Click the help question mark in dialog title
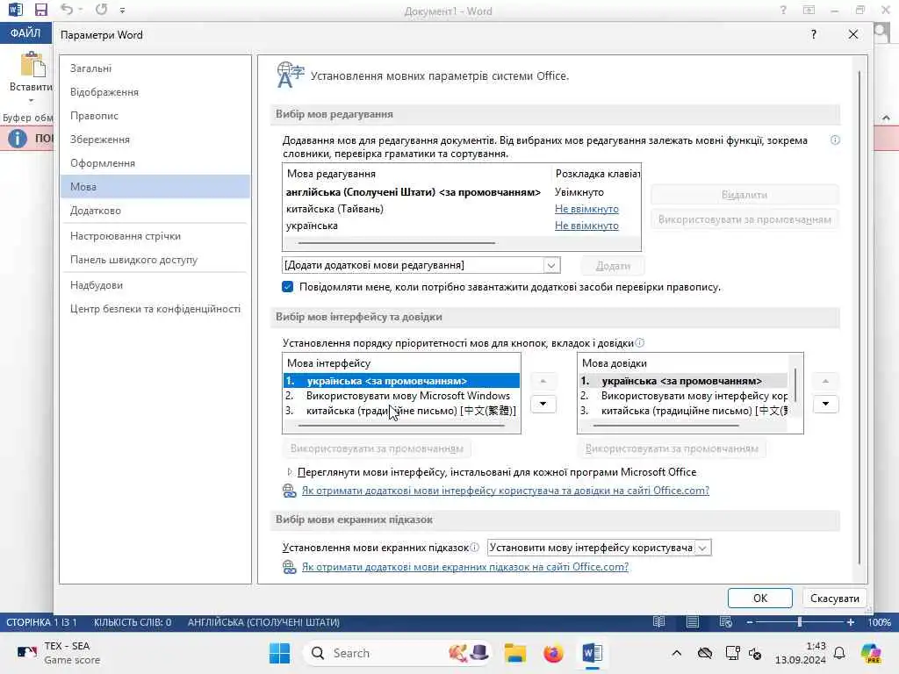 (814, 34)
